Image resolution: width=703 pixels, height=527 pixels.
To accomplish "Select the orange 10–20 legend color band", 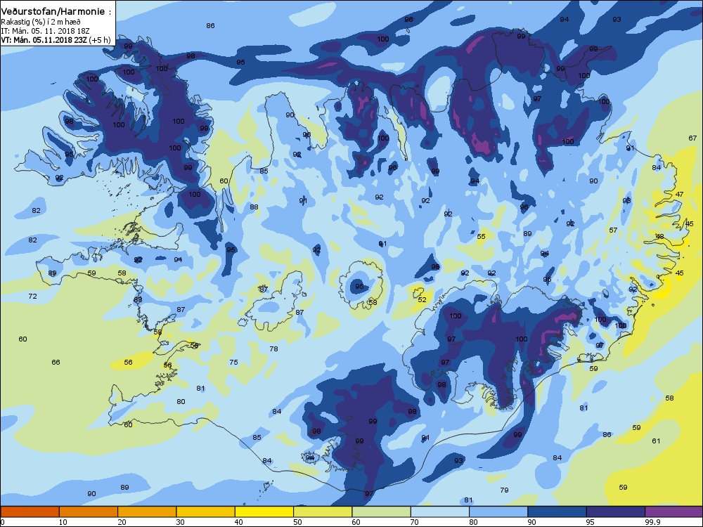I will (89, 512).
